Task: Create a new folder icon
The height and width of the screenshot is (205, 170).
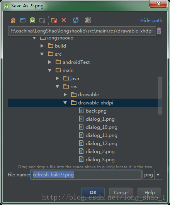Action: (x=54, y=20)
